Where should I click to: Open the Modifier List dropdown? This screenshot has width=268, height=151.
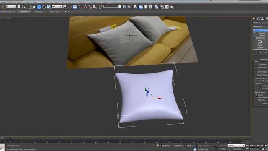click(x=260, y=27)
